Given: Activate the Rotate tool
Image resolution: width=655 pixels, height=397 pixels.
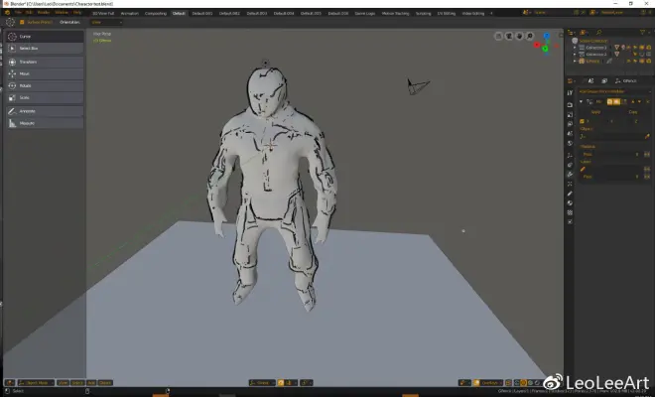Looking at the screenshot, I should pos(45,85).
